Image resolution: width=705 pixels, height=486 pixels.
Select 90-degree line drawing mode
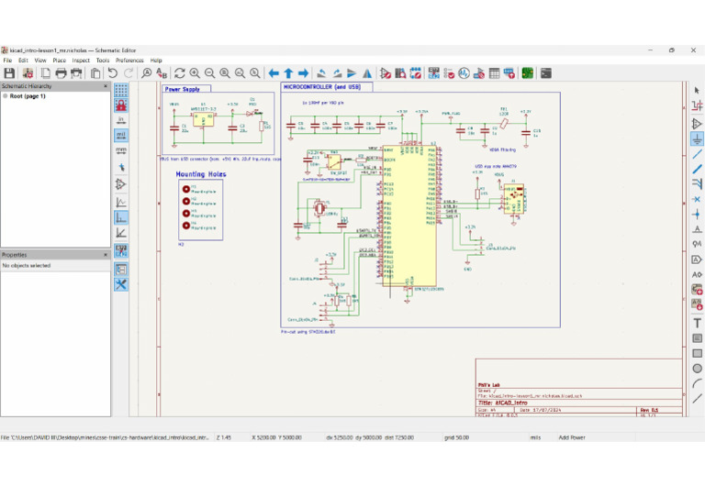[121, 217]
